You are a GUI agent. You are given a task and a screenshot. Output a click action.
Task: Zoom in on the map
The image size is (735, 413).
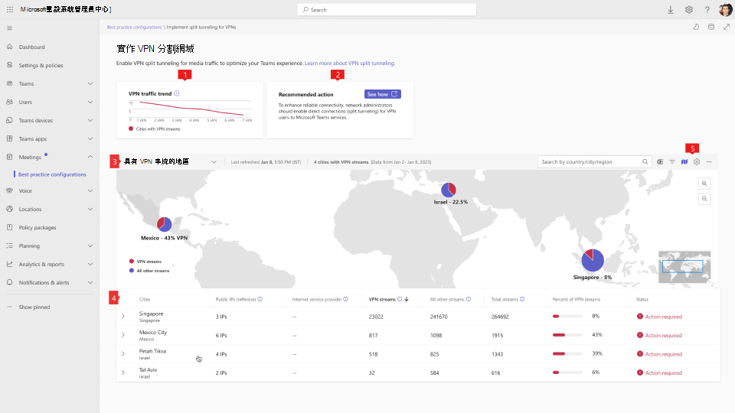point(704,184)
